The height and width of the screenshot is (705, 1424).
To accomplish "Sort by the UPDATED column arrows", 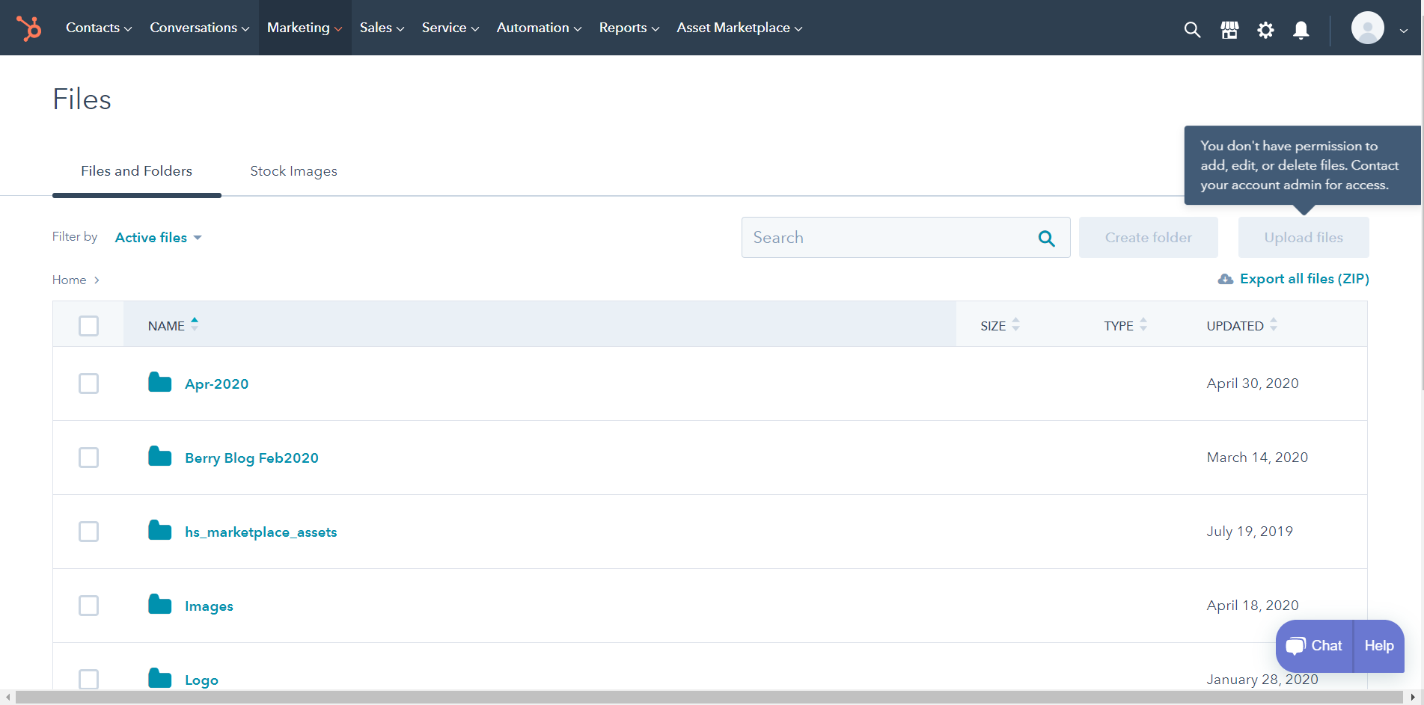I will point(1275,325).
